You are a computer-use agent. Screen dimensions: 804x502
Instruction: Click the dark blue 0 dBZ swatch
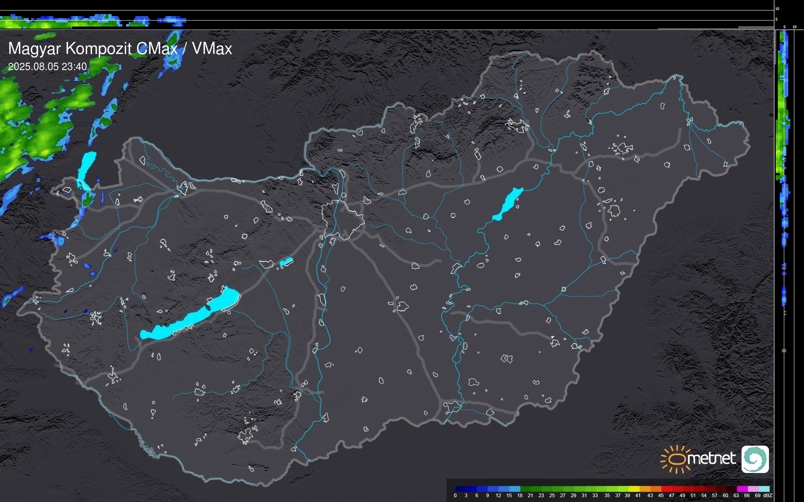(x=460, y=489)
